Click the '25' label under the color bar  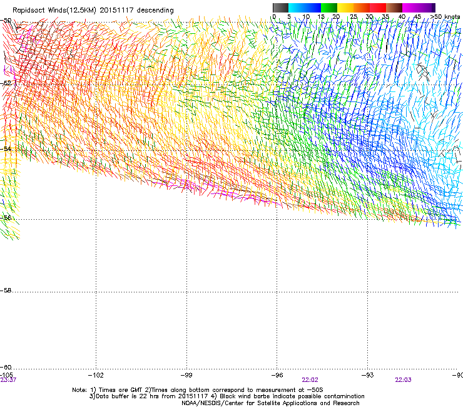click(354, 16)
